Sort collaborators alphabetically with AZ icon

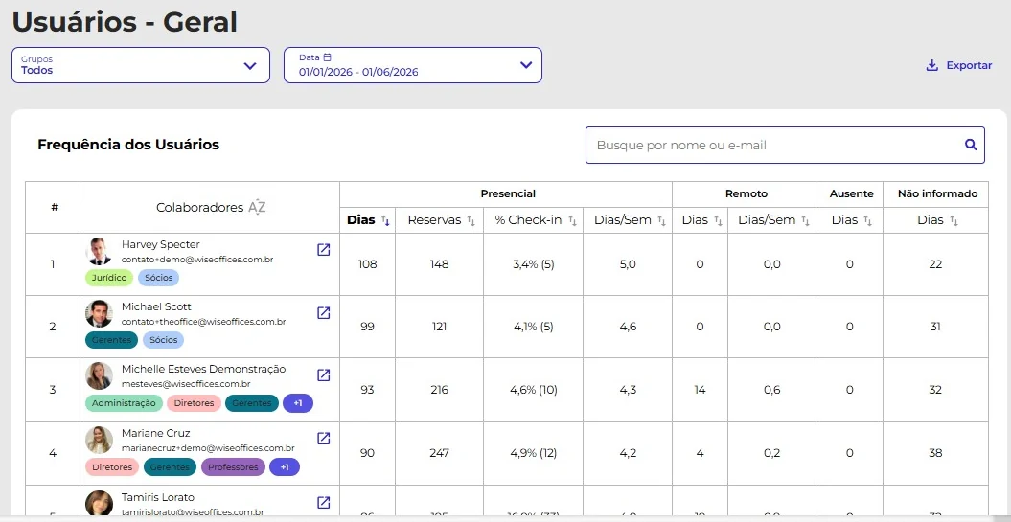pos(257,208)
